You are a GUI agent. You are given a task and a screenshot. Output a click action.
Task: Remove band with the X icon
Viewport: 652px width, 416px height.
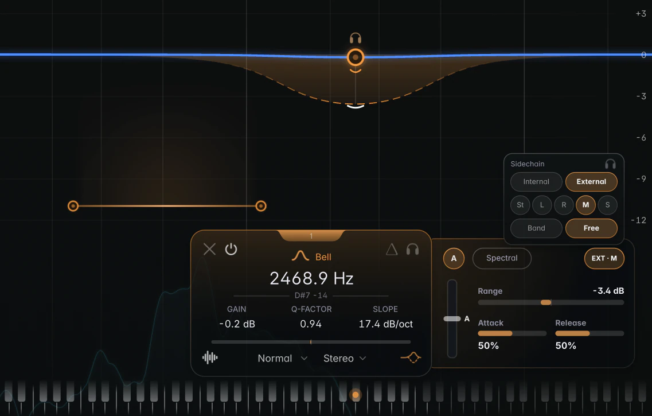[209, 249]
